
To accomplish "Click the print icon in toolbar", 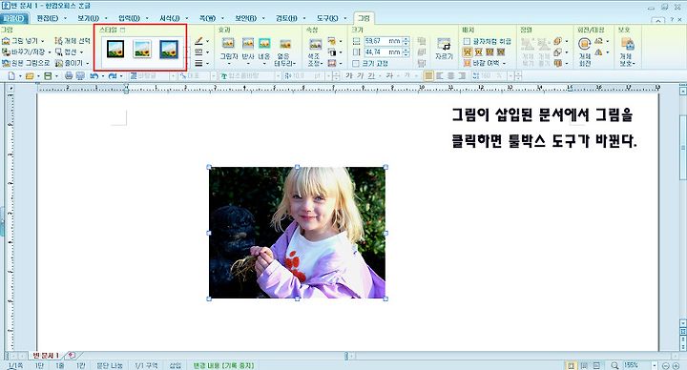I will tap(69, 76).
